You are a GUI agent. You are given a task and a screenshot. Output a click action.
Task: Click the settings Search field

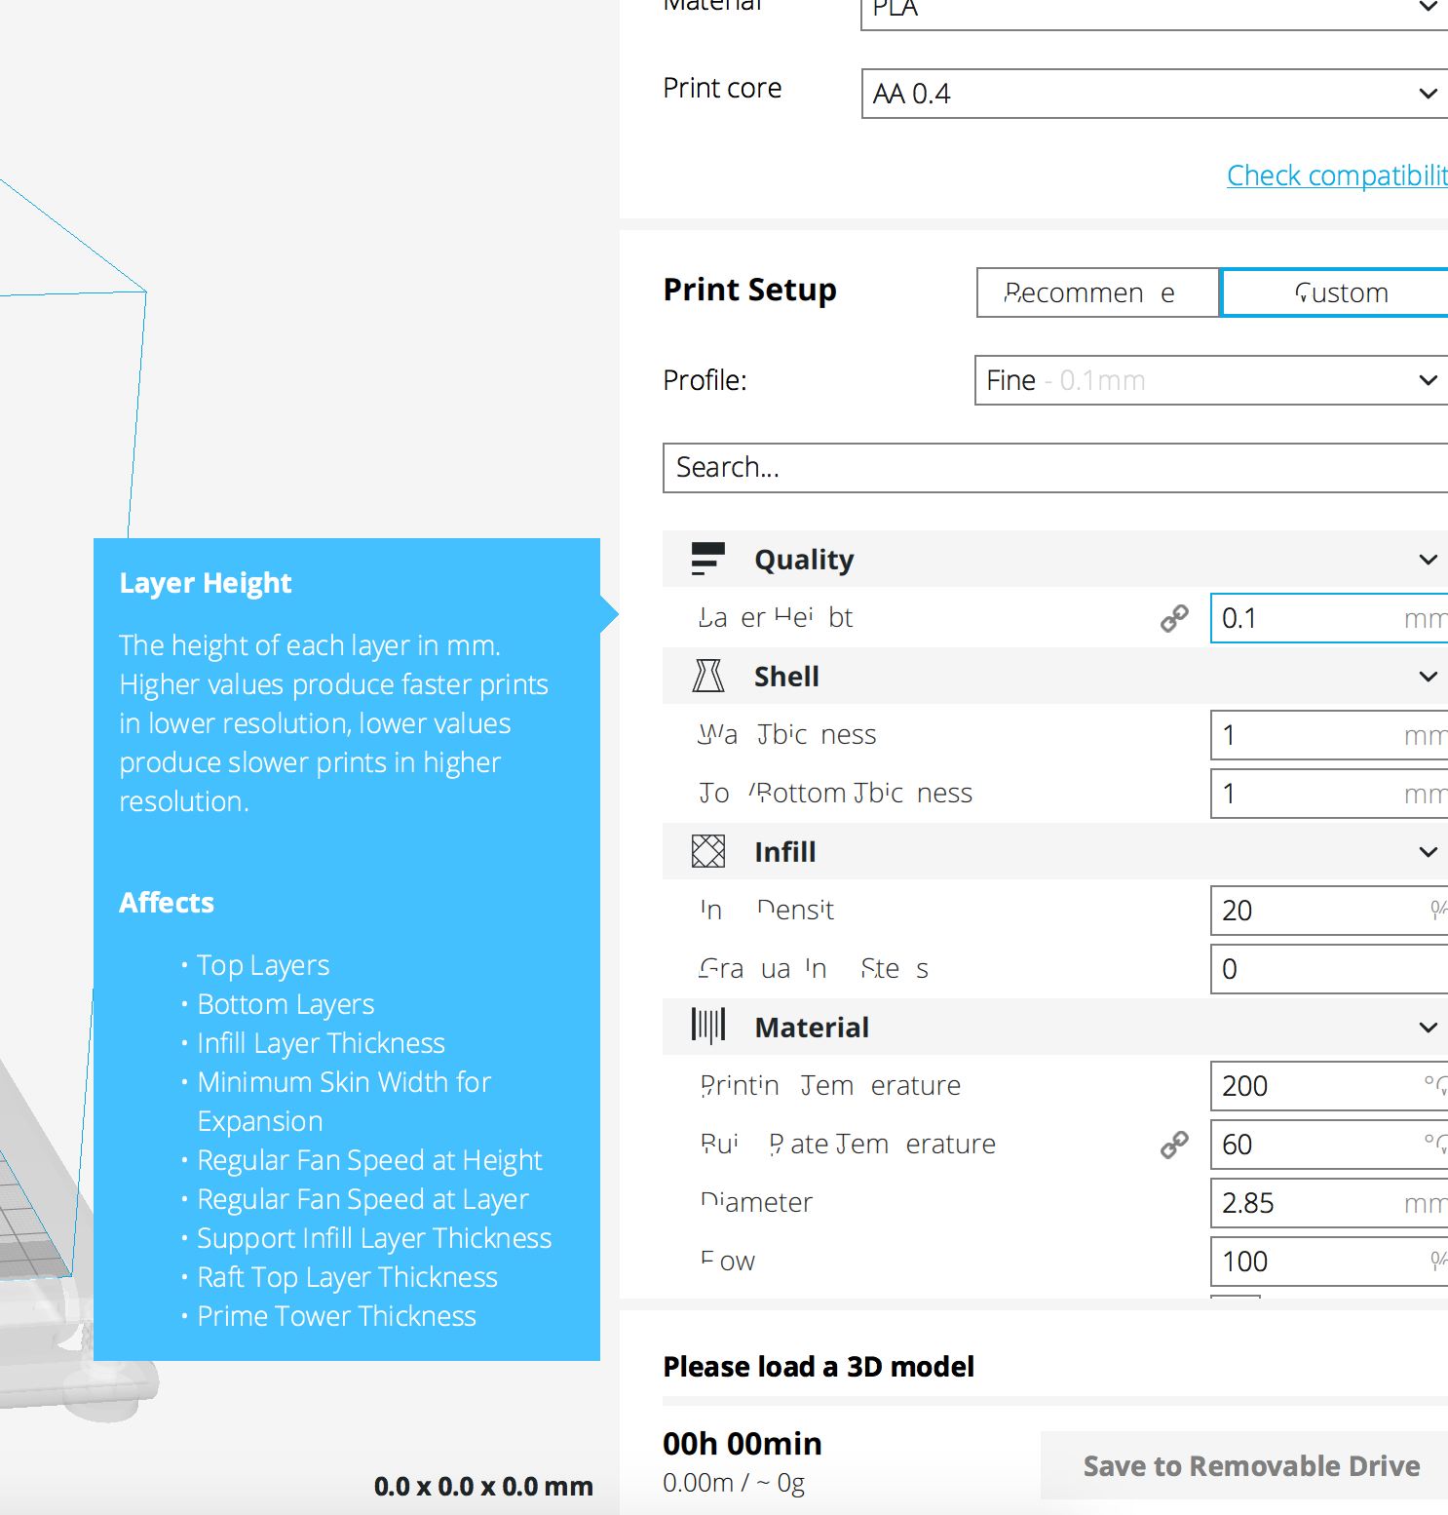pos(1055,468)
